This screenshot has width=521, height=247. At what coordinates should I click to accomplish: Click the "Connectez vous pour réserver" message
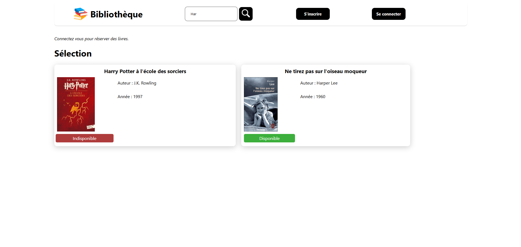[91, 39]
